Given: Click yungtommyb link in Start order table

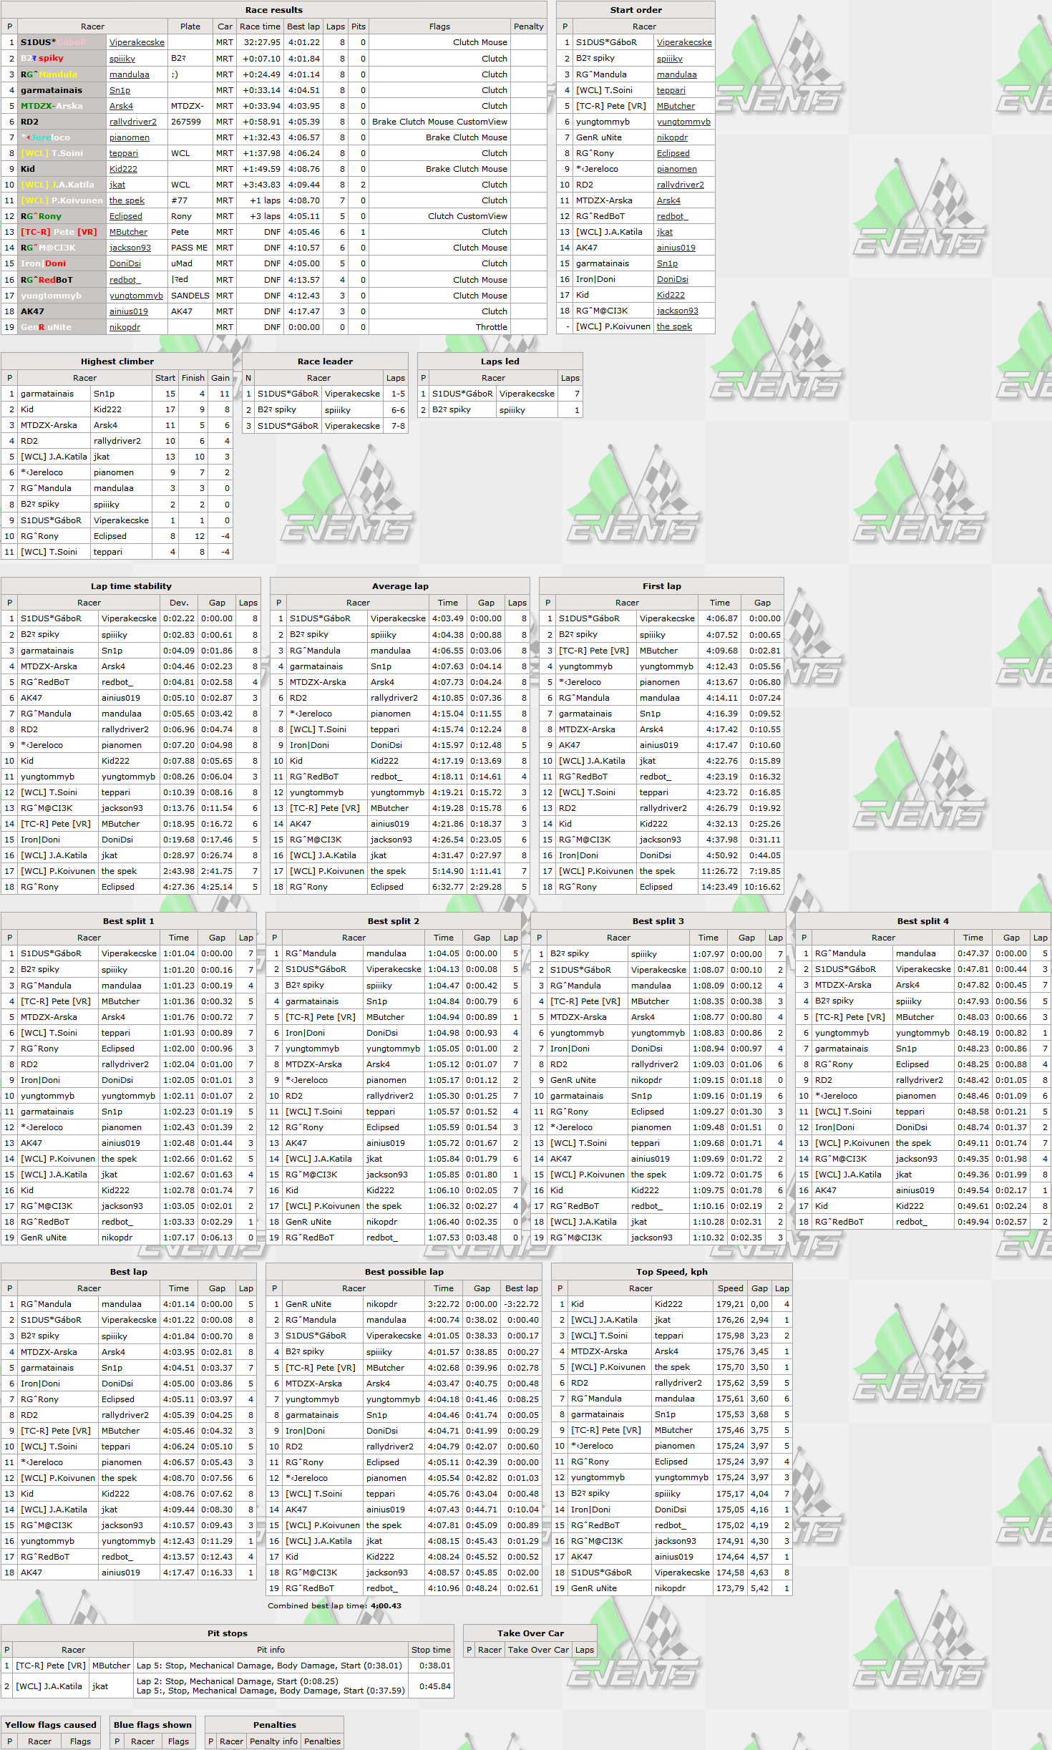Looking at the screenshot, I should [x=683, y=122].
